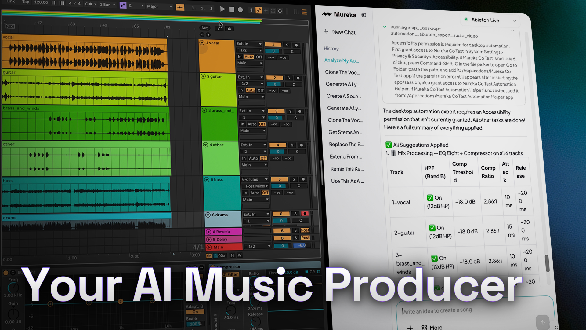Open the 3 brass_and Main output dropdown
This screenshot has height=330, width=586.
pyautogui.click(x=253, y=131)
